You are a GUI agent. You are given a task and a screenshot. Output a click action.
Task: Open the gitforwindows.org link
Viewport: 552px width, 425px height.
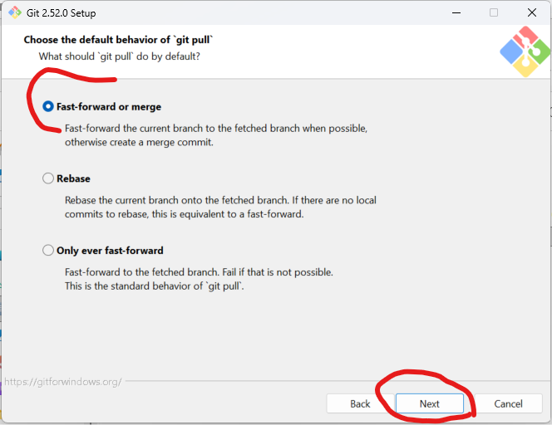63,382
